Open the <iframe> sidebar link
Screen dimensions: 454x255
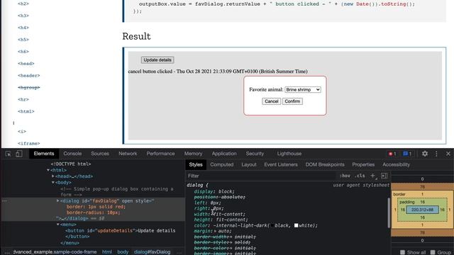(28, 143)
